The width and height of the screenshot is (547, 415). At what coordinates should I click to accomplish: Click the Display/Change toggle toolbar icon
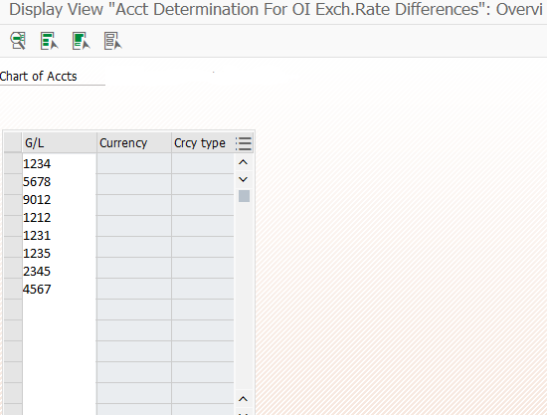(18, 41)
